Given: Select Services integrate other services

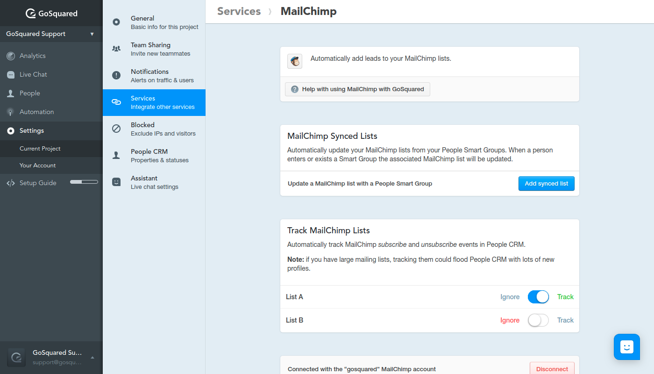Looking at the screenshot, I should tap(154, 102).
